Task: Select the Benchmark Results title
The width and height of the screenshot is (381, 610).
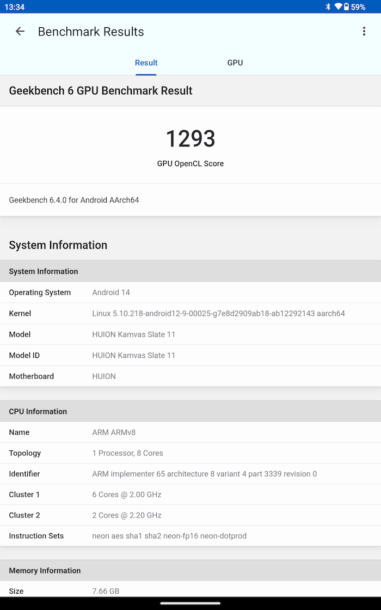Action: [91, 32]
